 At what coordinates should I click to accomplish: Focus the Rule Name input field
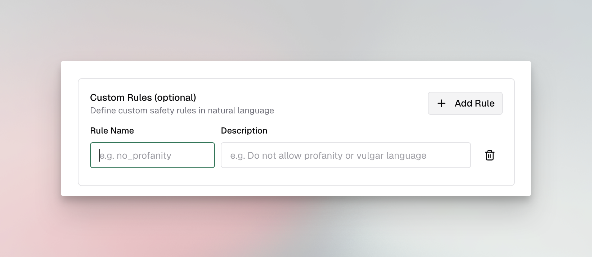[x=152, y=155]
